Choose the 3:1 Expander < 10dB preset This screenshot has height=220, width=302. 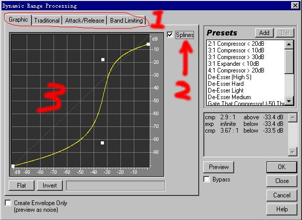tap(234, 64)
